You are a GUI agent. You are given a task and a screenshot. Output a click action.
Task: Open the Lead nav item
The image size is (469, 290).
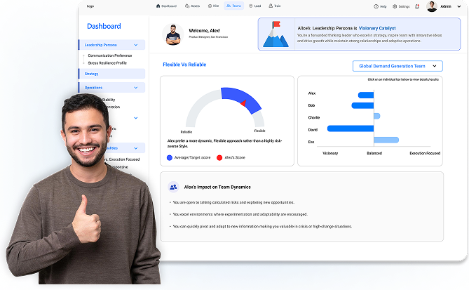coord(255,6)
